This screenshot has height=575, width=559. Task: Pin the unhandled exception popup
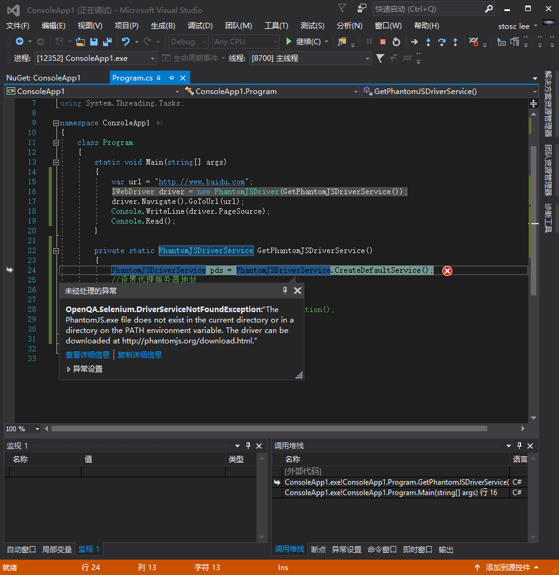pos(285,291)
